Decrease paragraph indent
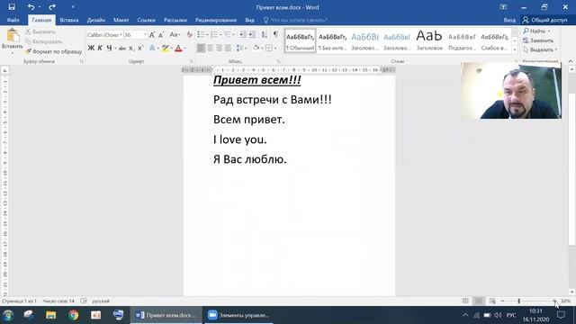 [x=242, y=34]
